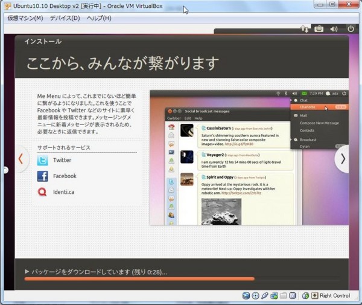Click the Right Control host key label
Viewport: 362px width, 305px height.
335,295
